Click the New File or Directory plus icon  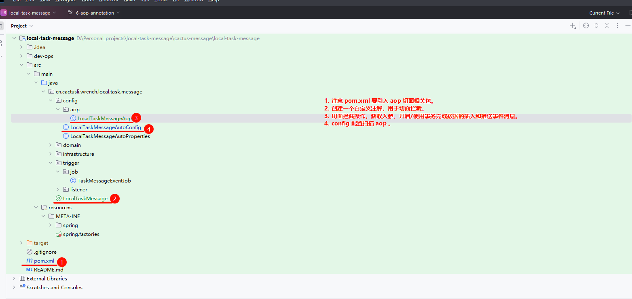click(573, 26)
